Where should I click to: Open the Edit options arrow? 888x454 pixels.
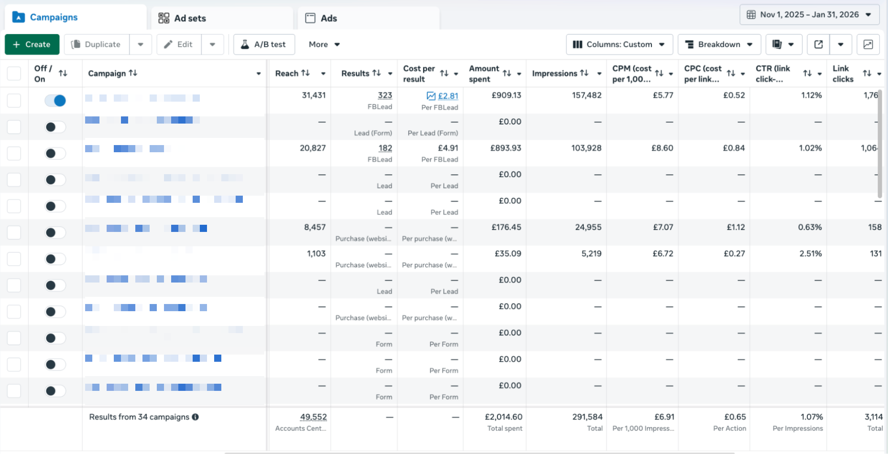point(212,44)
